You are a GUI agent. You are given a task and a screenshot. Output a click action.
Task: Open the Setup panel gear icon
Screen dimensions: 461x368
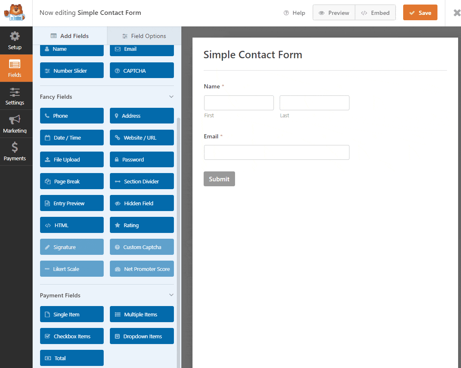pyautogui.click(x=15, y=36)
